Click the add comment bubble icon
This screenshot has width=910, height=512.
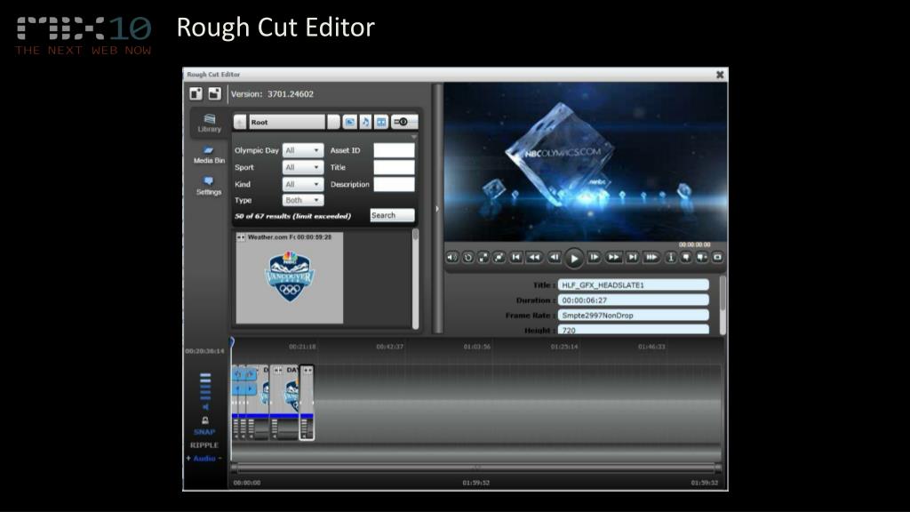tap(702, 257)
